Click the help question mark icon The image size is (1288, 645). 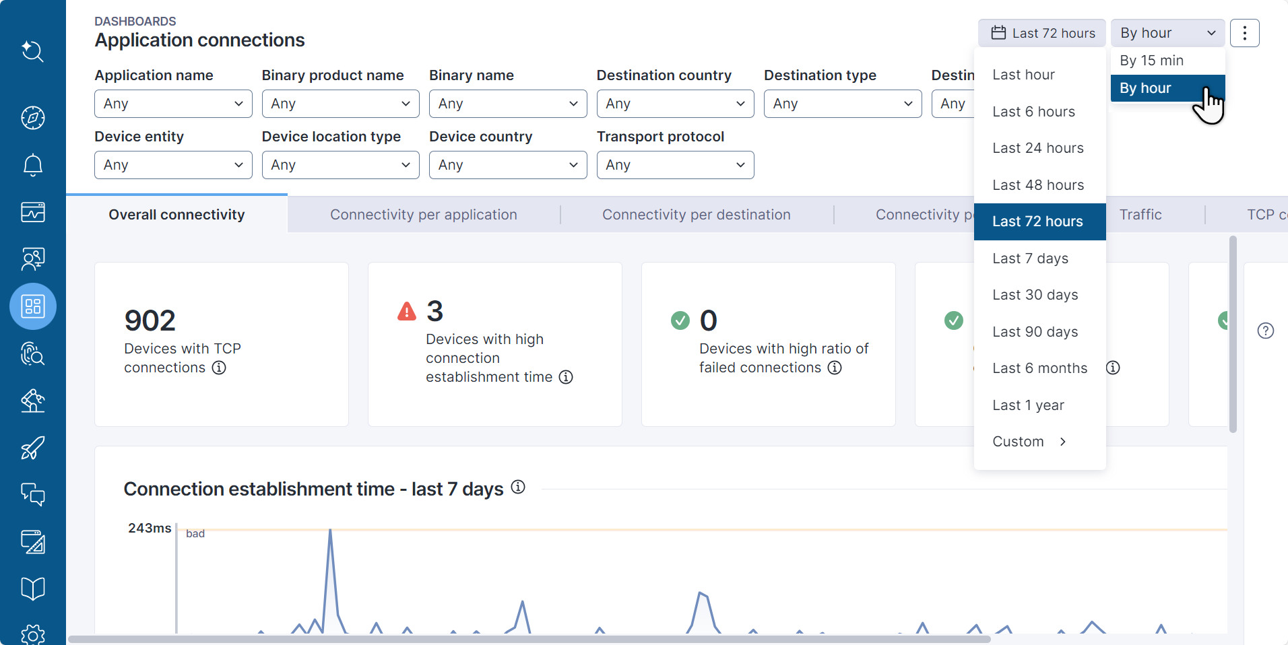click(1265, 331)
